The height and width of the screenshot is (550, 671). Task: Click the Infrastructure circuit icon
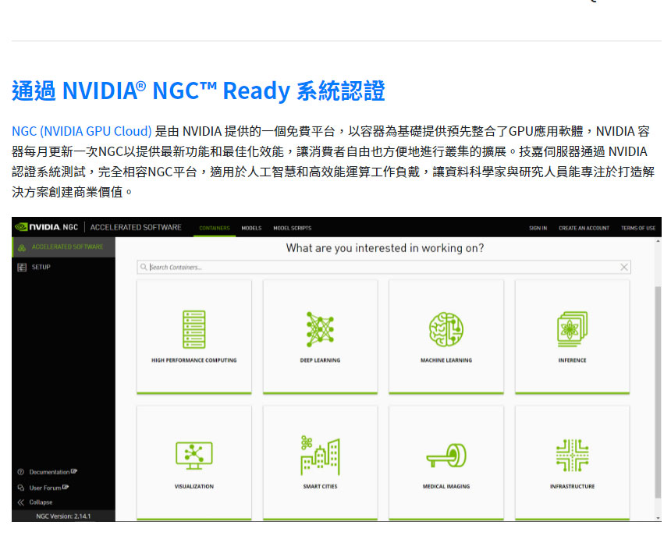coord(572,456)
